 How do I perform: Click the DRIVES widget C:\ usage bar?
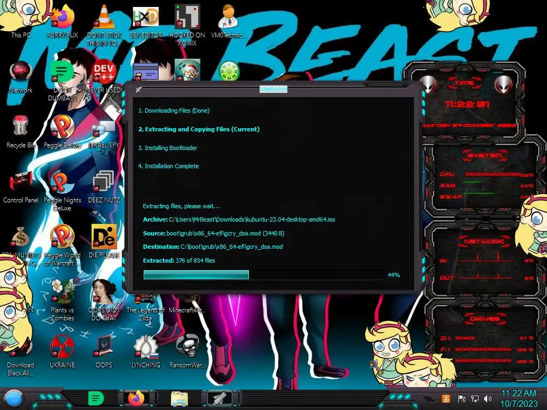[x=465, y=338]
